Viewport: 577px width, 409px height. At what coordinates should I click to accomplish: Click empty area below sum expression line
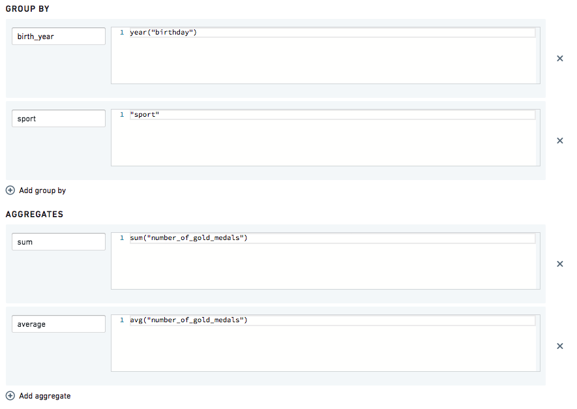pyautogui.click(x=326, y=265)
